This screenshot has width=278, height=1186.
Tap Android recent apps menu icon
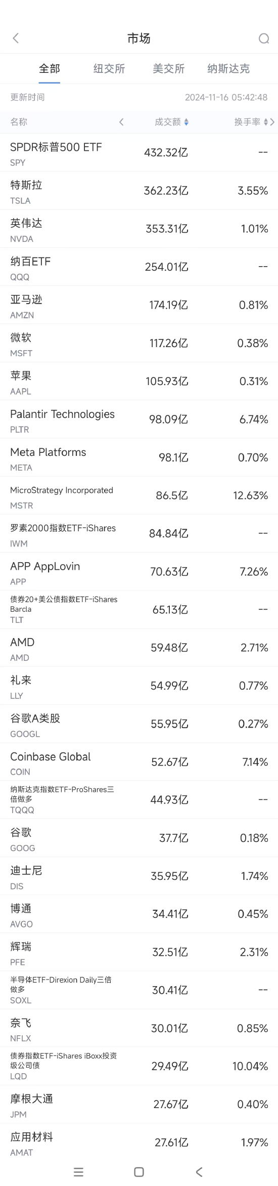click(78, 1172)
